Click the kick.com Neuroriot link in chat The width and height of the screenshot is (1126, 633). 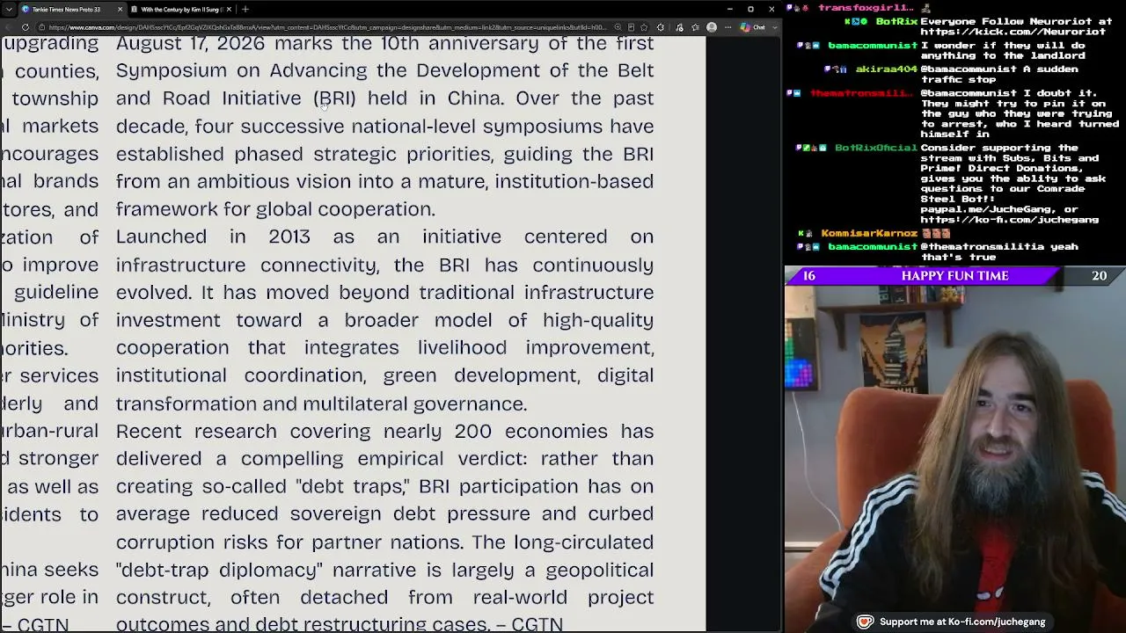click(x=1013, y=32)
